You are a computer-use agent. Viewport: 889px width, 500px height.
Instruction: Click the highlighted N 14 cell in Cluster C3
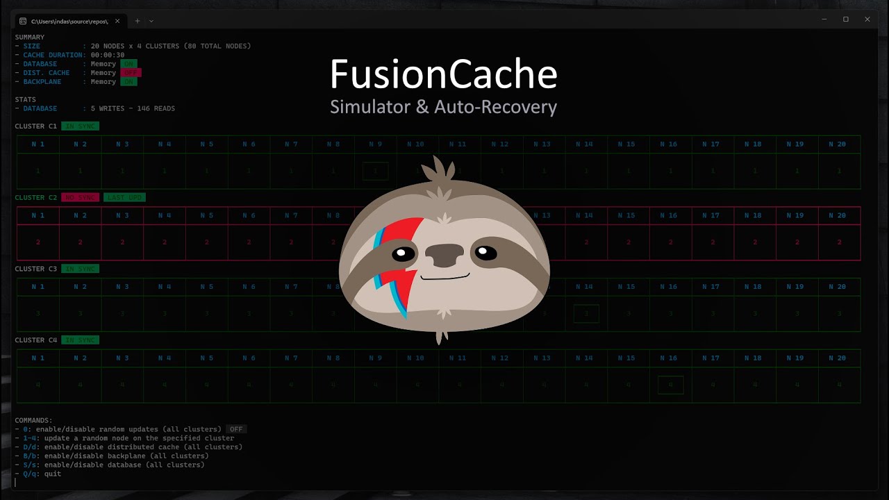(586, 313)
